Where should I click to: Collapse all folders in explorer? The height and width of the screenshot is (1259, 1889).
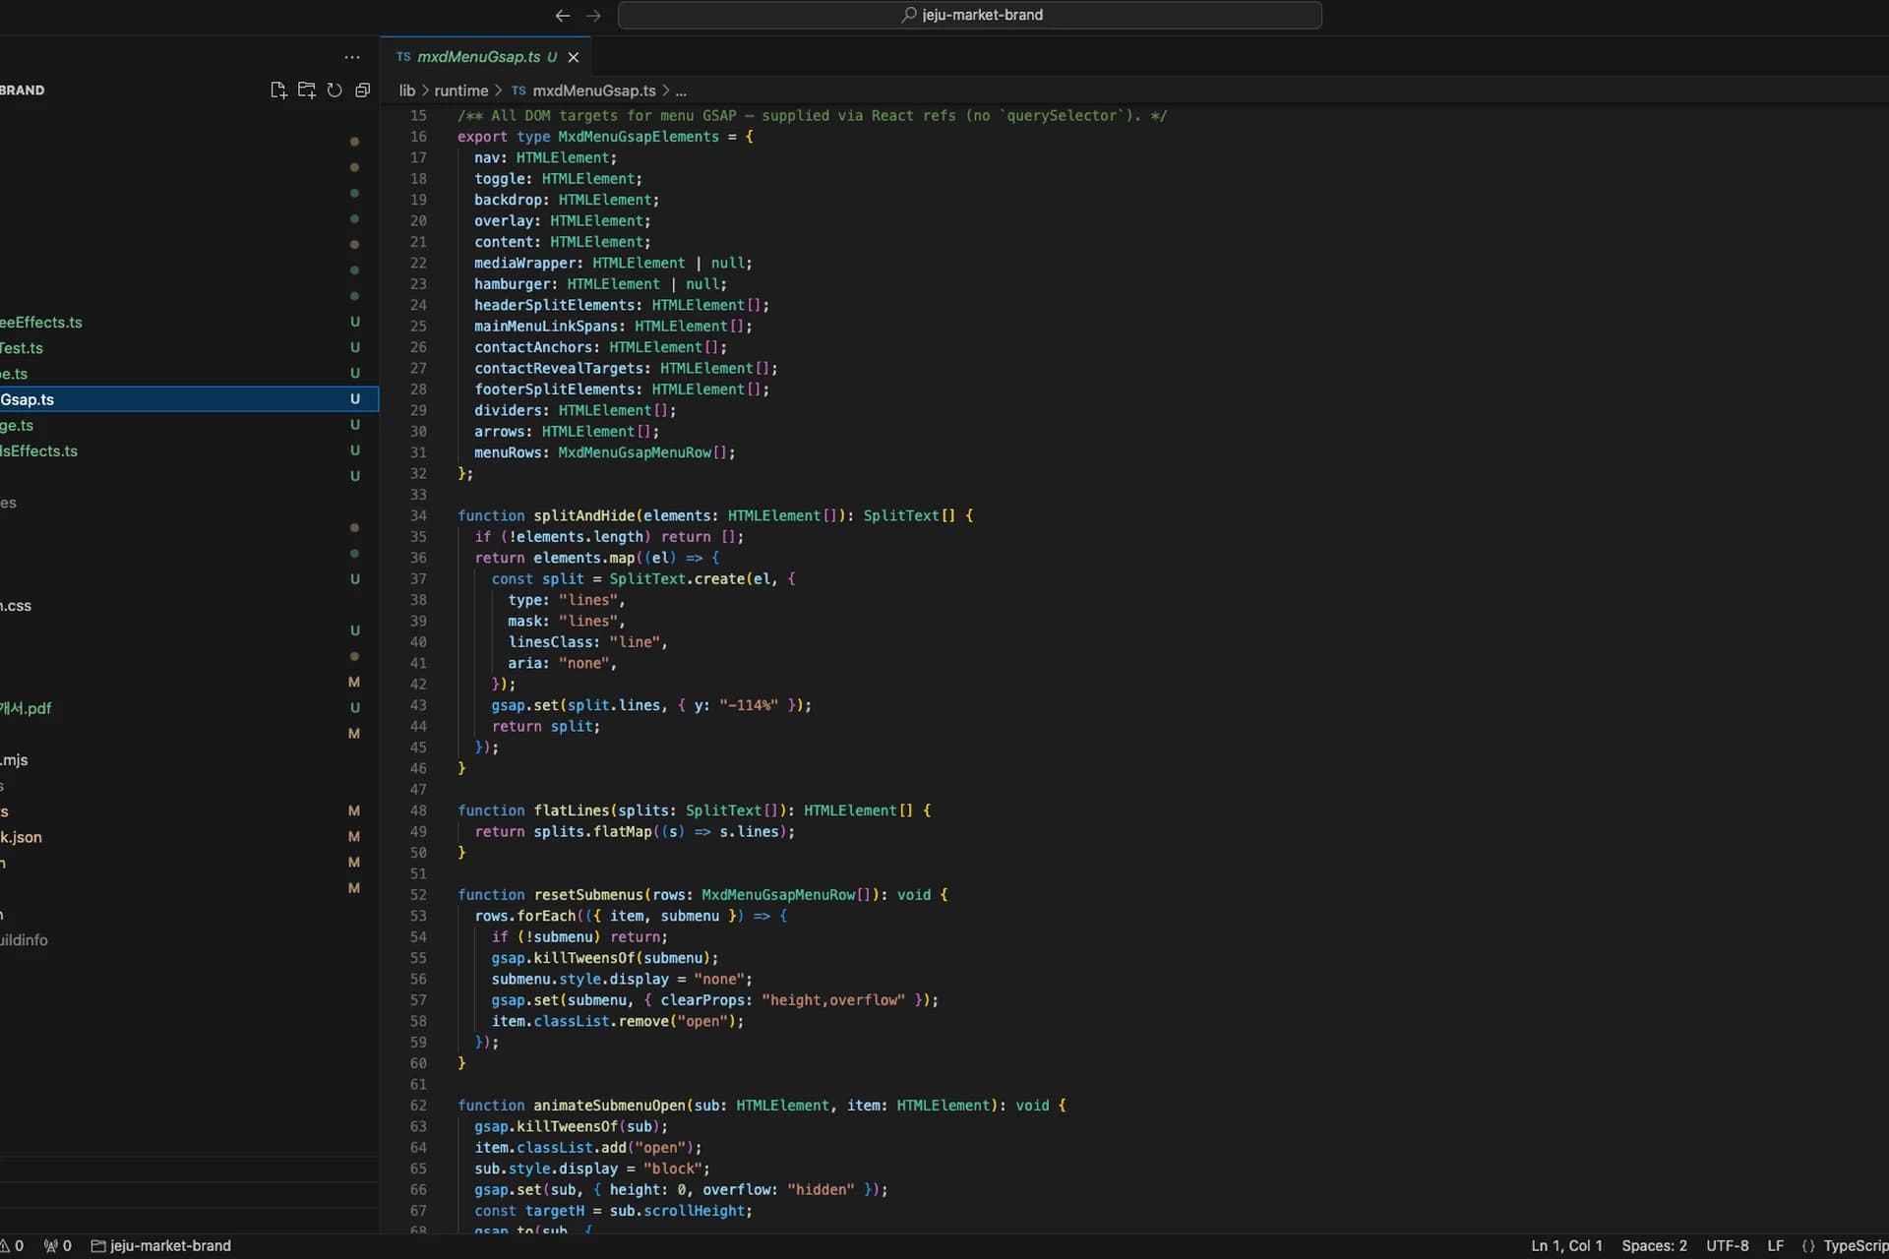(x=362, y=90)
